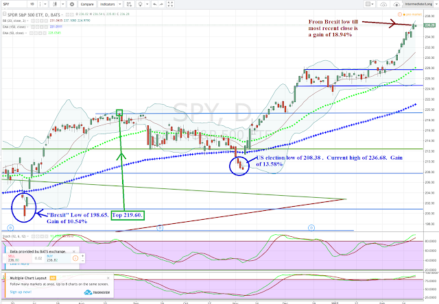Expand the Stoch (12, 6, 12) legend arrow

(28, 236)
